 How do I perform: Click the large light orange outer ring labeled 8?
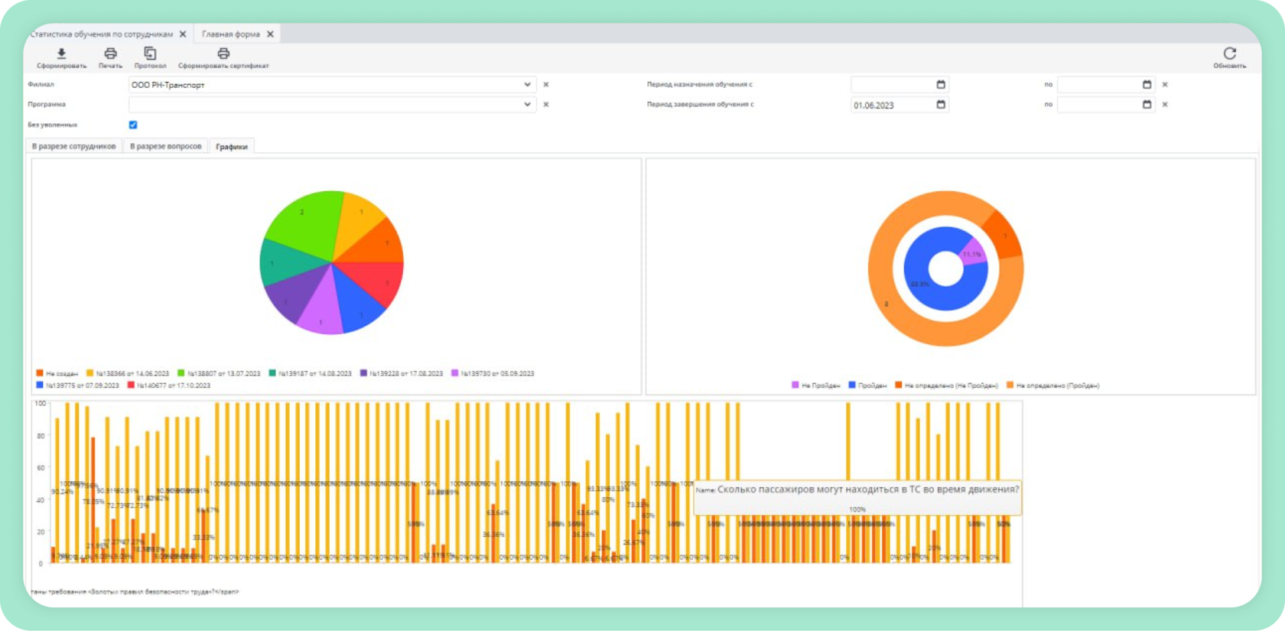point(887,304)
